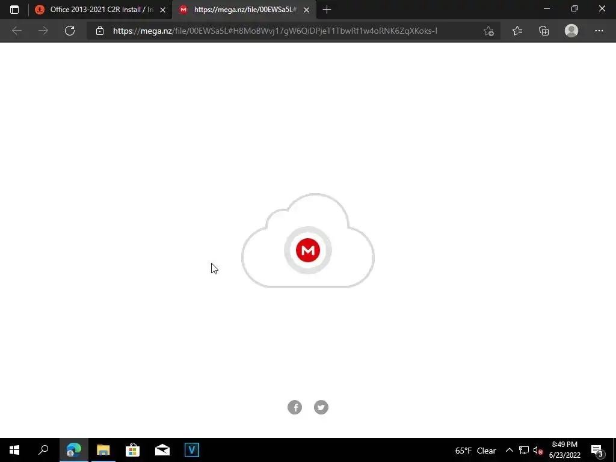Open the notification center icon
Screen dimensions: 616x462
point(597,451)
